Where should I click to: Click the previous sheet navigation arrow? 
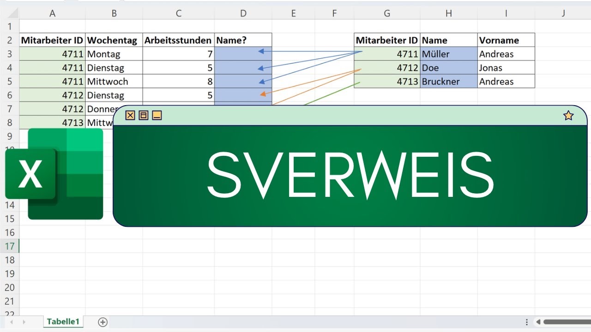pyautogui.click(x=11, y=322)
